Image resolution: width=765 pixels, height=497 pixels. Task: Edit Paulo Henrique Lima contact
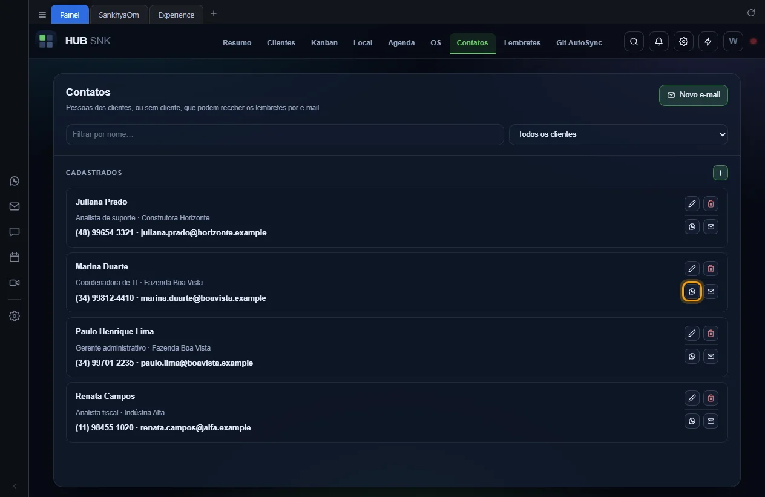coord(692,334)
